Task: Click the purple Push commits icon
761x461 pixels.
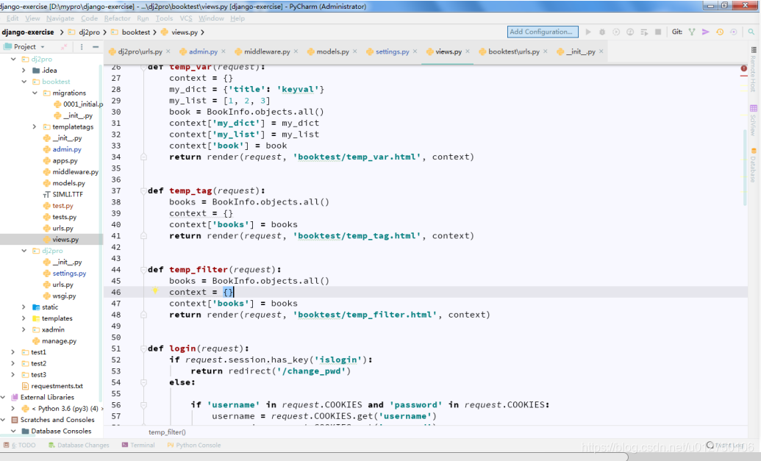Action: pos(706,32)
